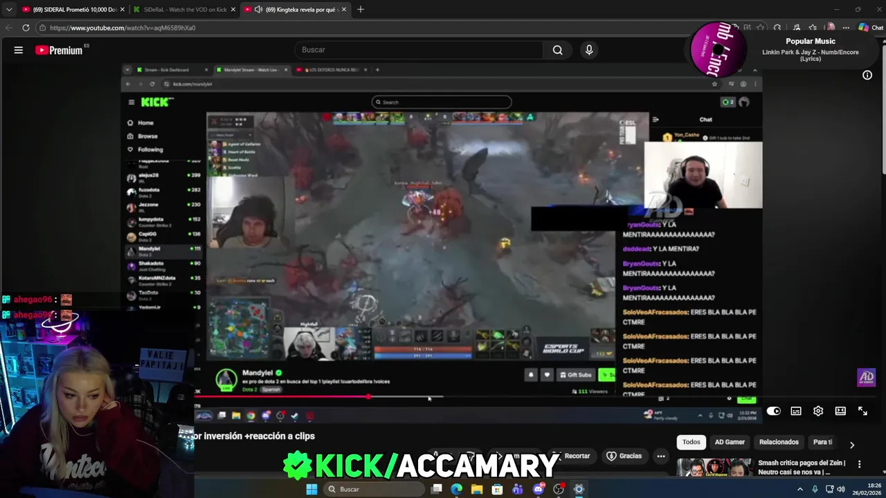Reload the YouTube page
Screen dimensions: 886x498
[x=26, y=28]
